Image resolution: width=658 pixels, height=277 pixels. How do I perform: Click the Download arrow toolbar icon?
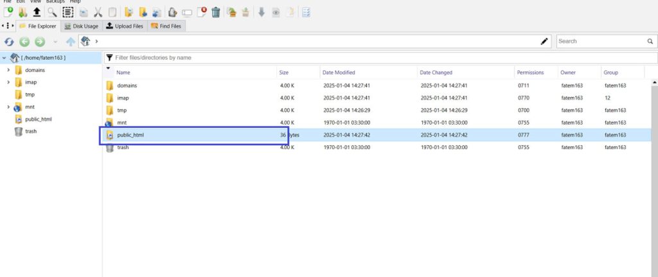[x=262, y=12]
